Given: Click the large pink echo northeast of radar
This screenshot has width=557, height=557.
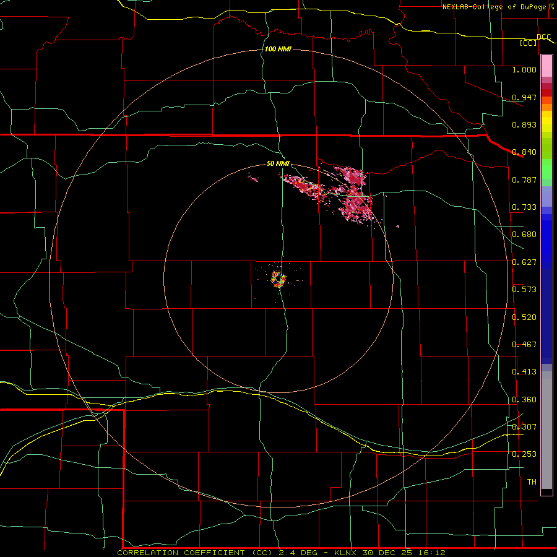Looking at the screenshot, I should coord(355,195).
